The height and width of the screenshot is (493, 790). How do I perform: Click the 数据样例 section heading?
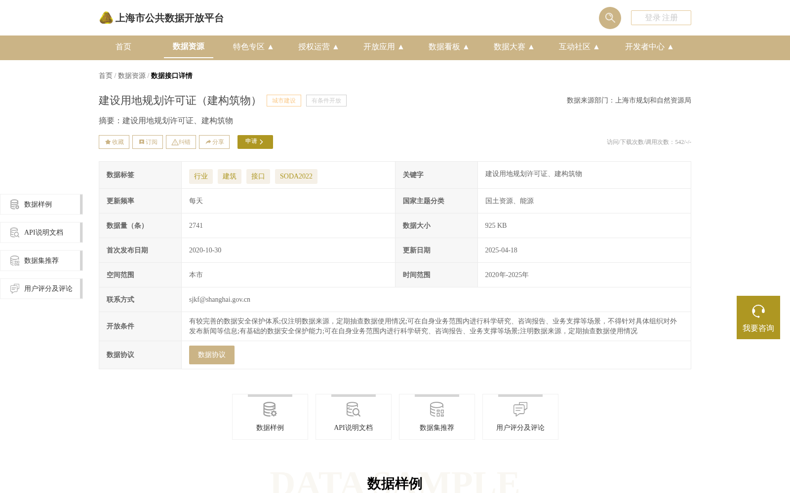tap(395, 484)
